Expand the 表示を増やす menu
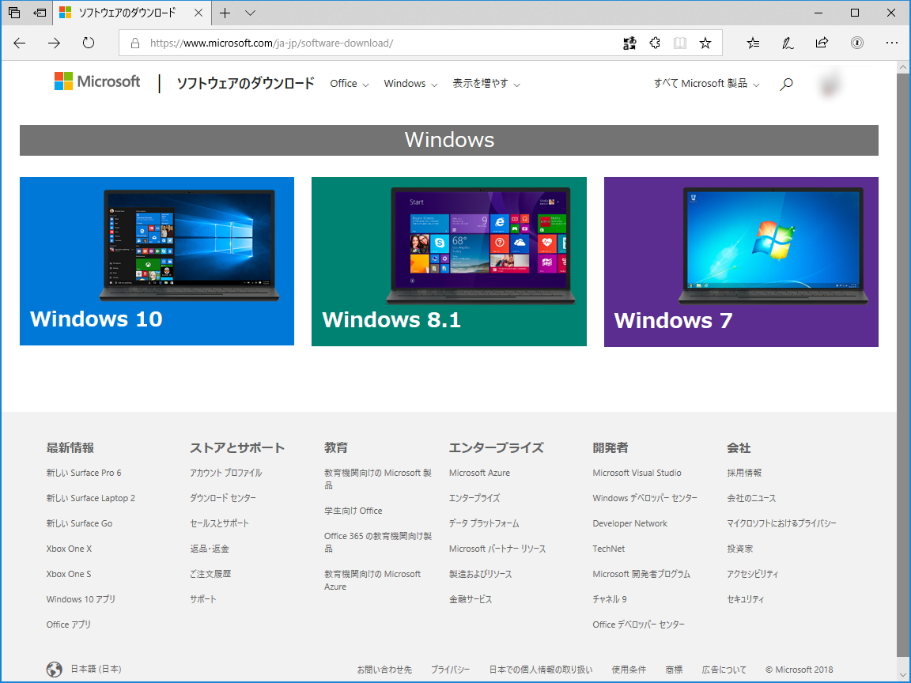Viewport: 911px width, 683px height. click(x=482, y=83)
